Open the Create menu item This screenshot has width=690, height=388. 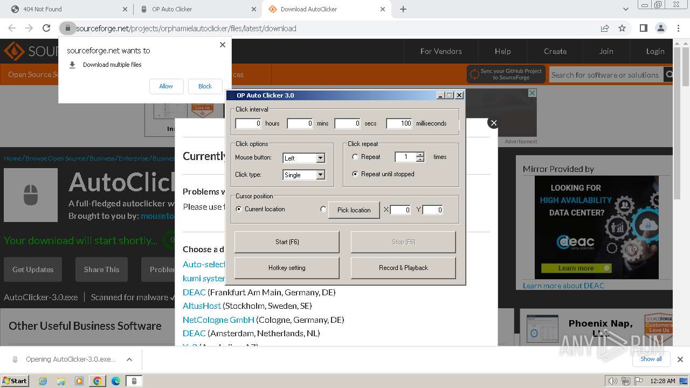(x=555, y=51)
